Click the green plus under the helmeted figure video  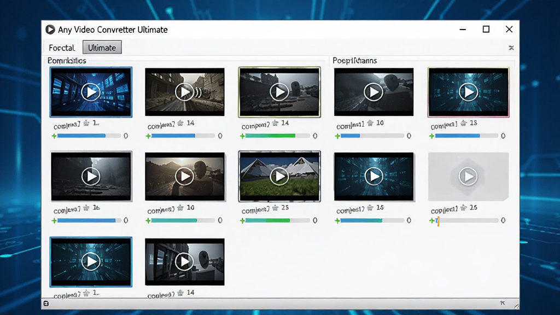tap(148, 221)
